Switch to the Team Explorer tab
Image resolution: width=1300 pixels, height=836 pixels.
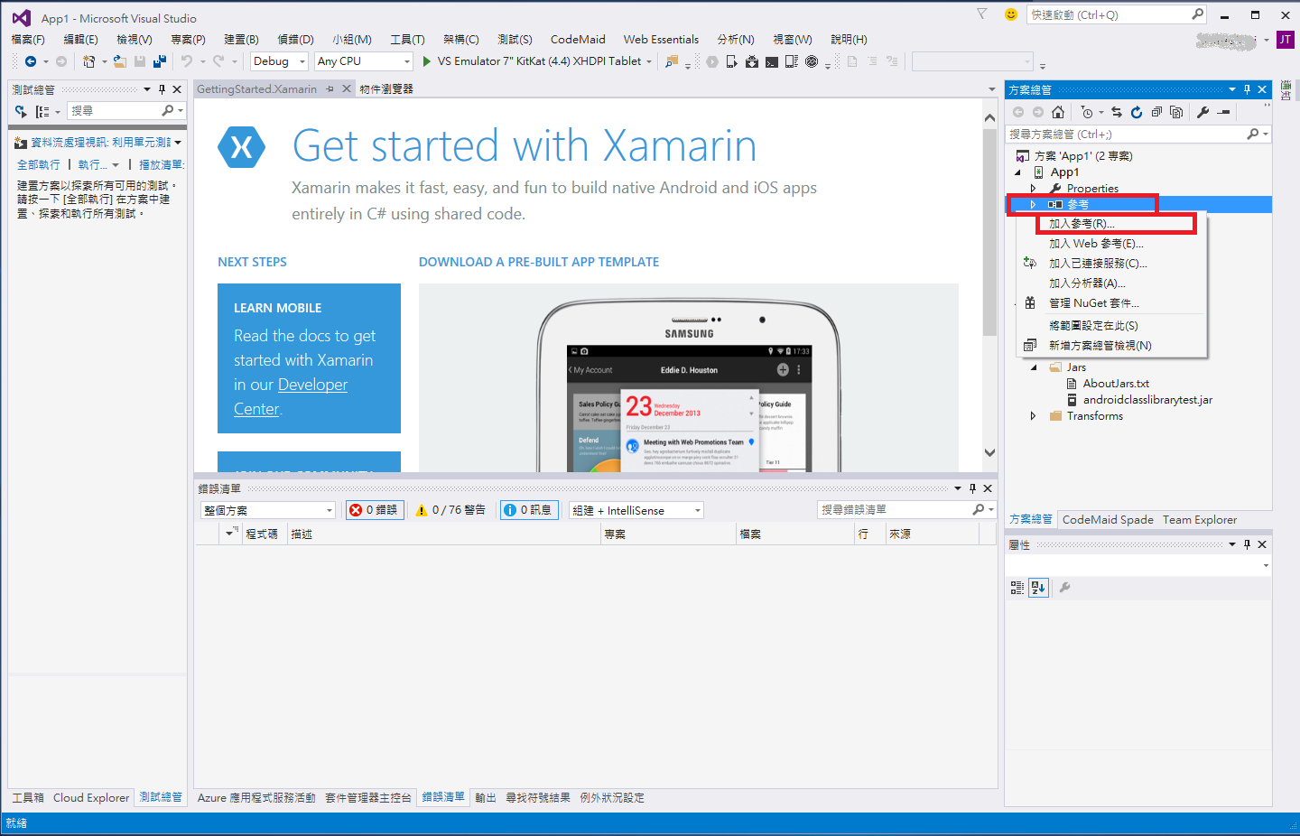1200,520
